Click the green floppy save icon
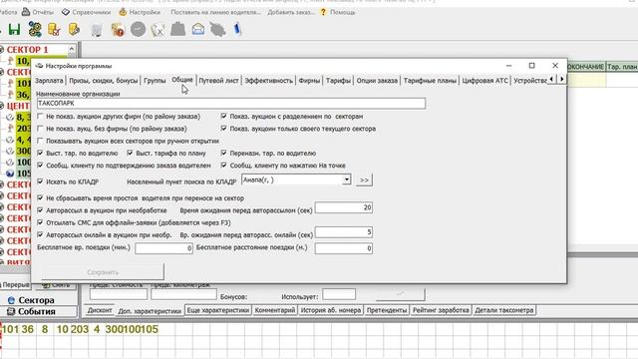638x359 pixels. (15, 29)
